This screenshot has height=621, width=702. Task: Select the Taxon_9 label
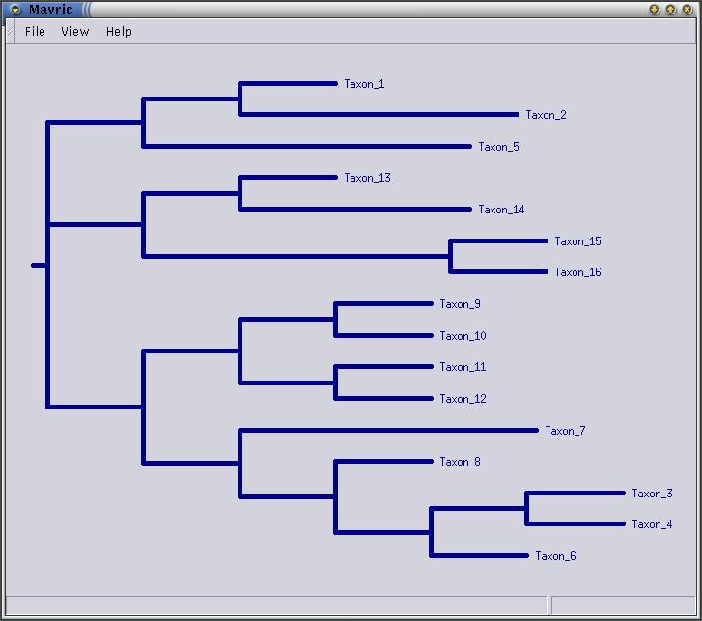(460, 304)
